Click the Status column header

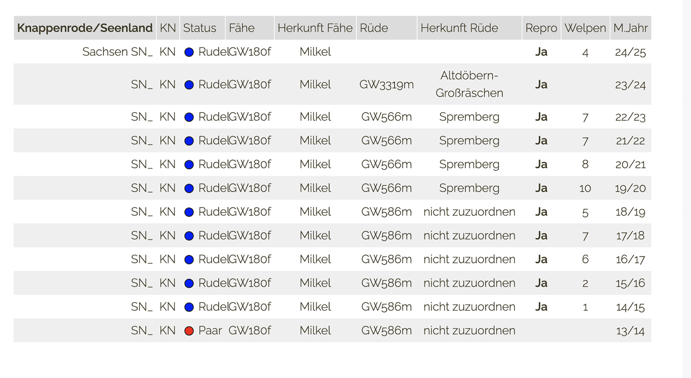pos(200,28)
